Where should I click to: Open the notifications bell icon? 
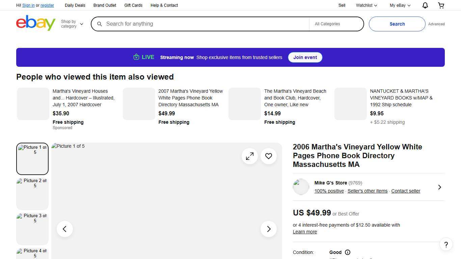click(425, 5)
